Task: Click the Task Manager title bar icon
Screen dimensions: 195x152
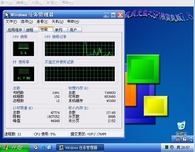Action: coord(7,15)
